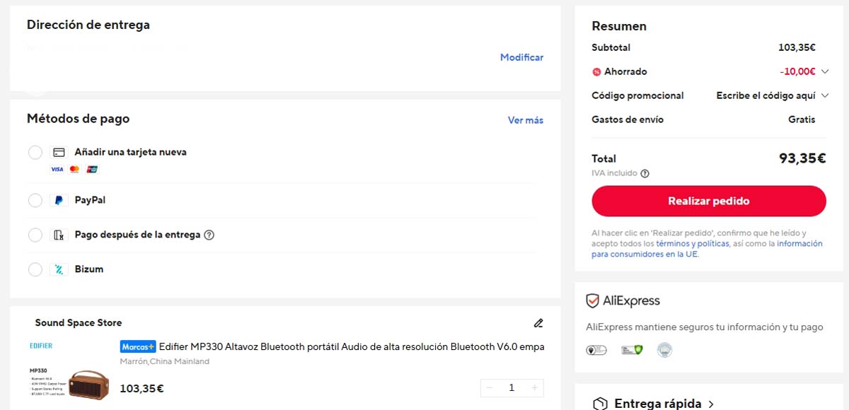The height and width of the screenshot is (410, 849).
Task: Open Ver más payment methods link
Action: (x=525, y=120)
